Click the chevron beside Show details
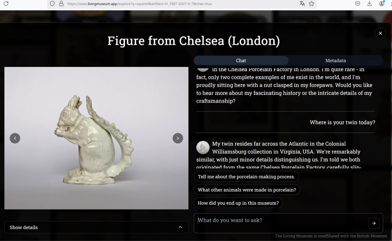Screen dimensions: 392x241 click(x=180, y=227)
